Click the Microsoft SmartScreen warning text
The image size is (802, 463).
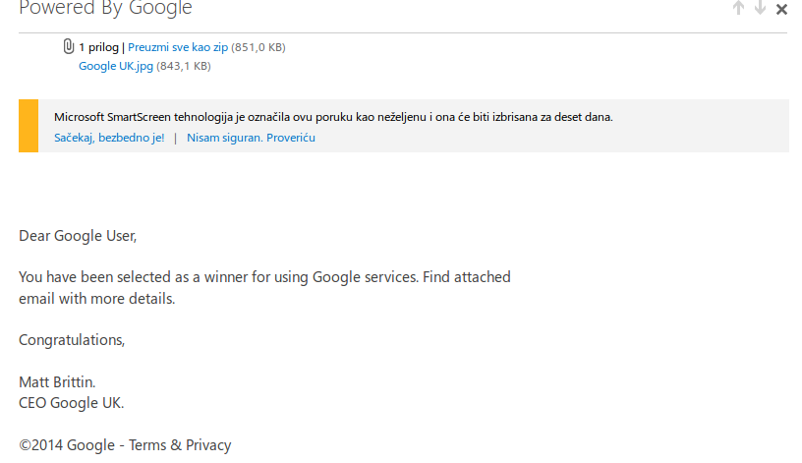(x=333, y=117)
